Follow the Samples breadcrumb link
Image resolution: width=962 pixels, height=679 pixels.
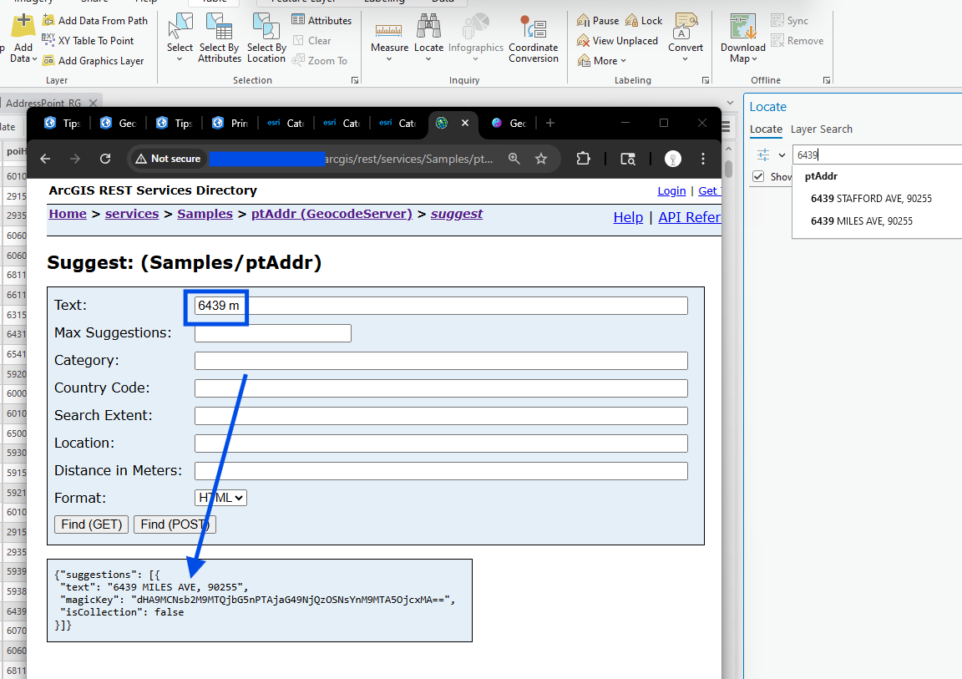point(205,214)
